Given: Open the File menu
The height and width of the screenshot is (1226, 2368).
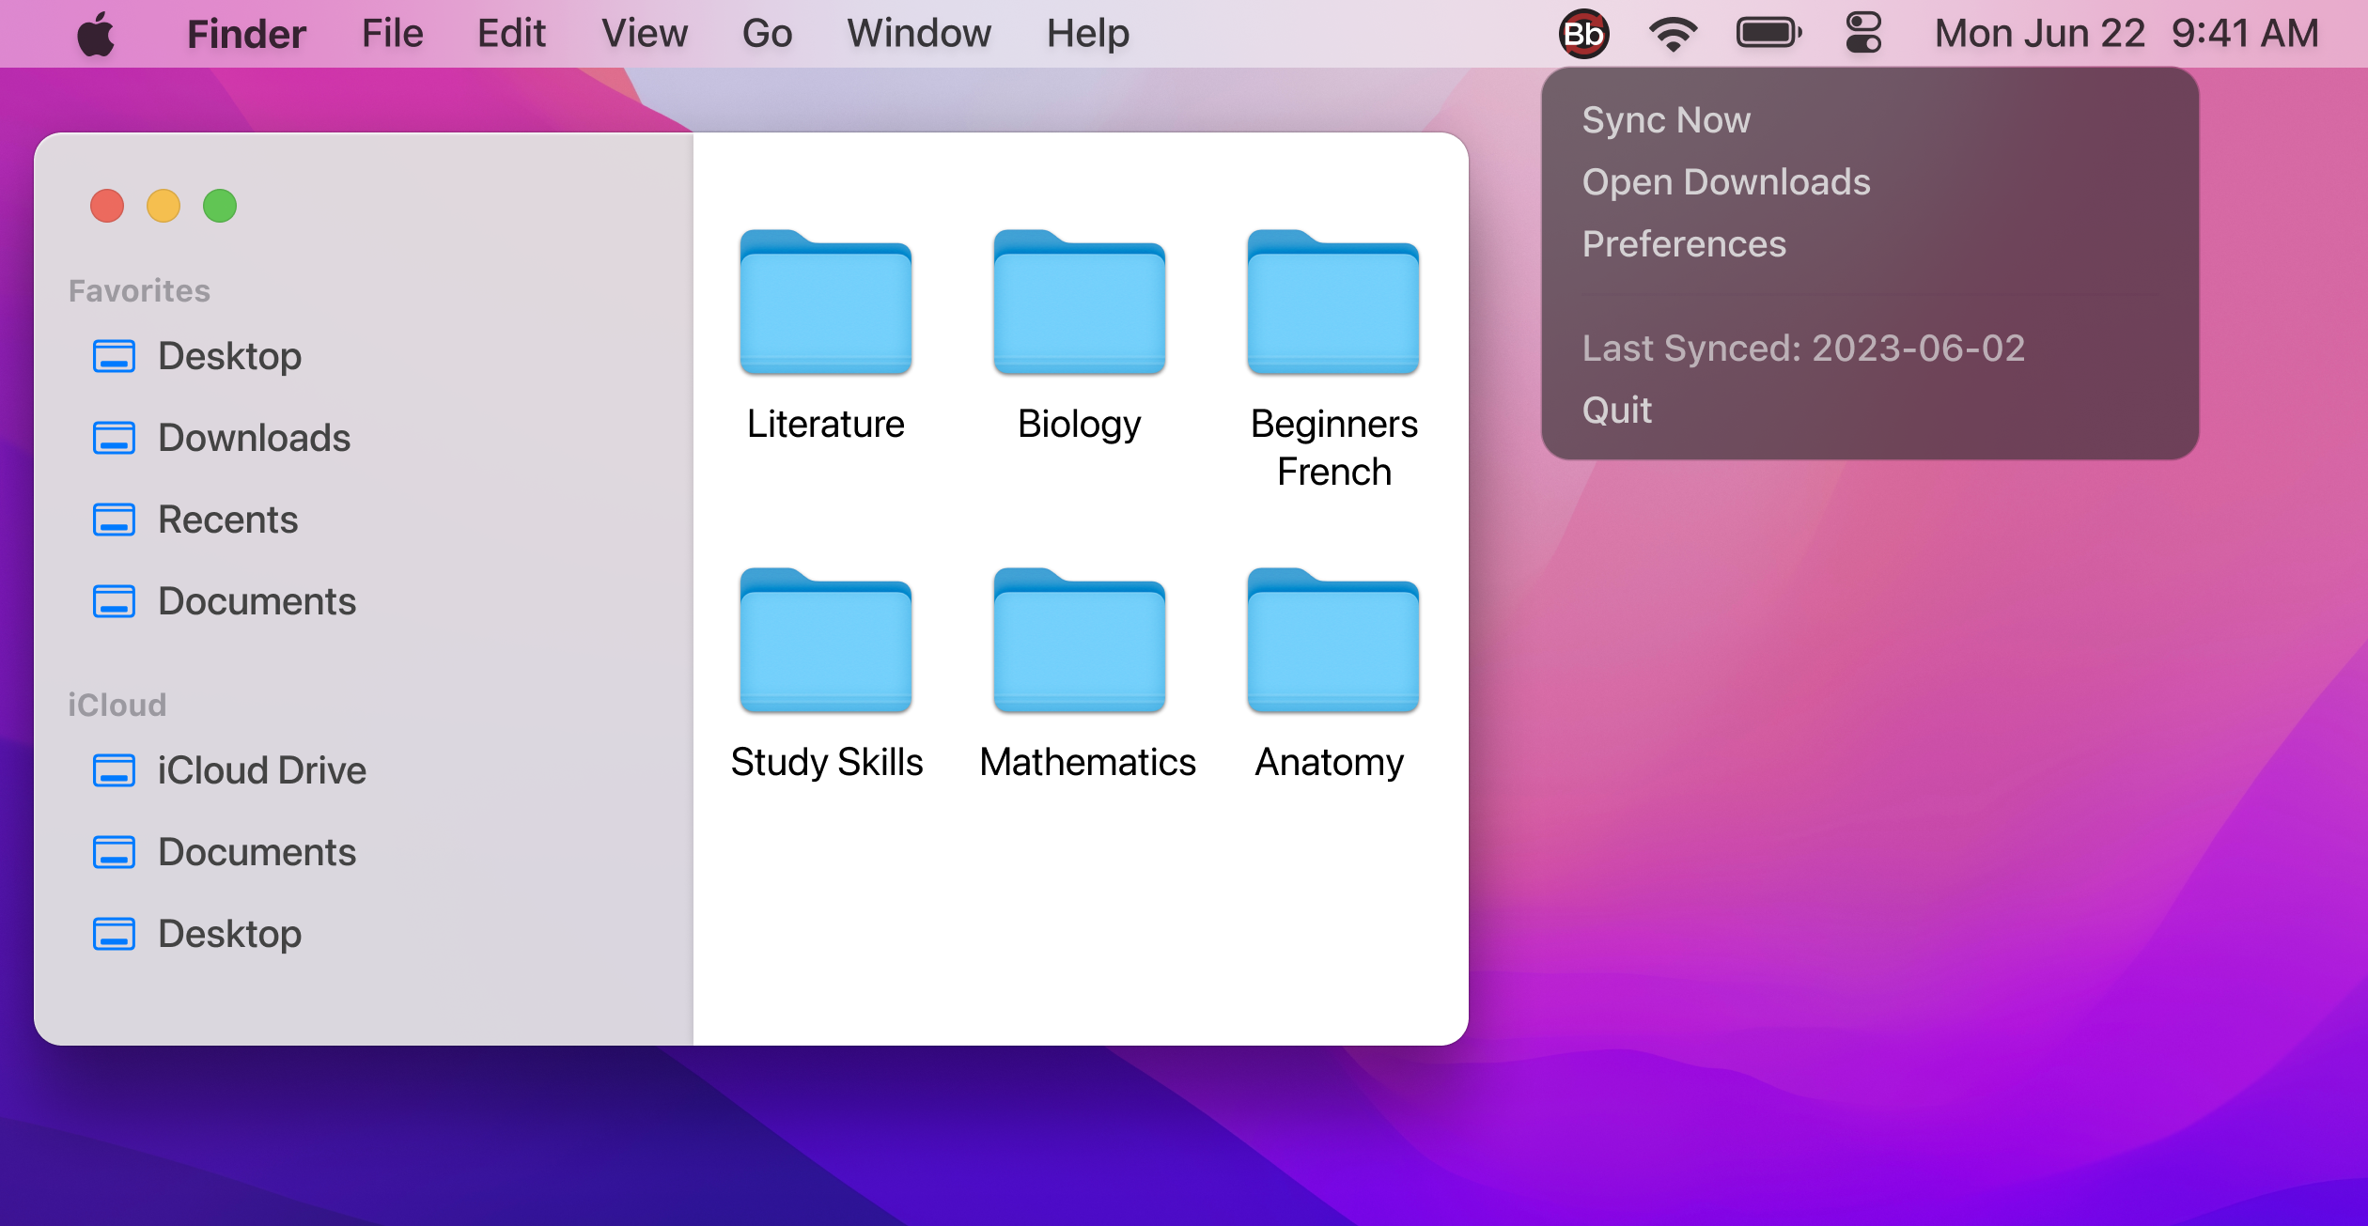Looking at the screenshot, I should click(x=392, y=34).
